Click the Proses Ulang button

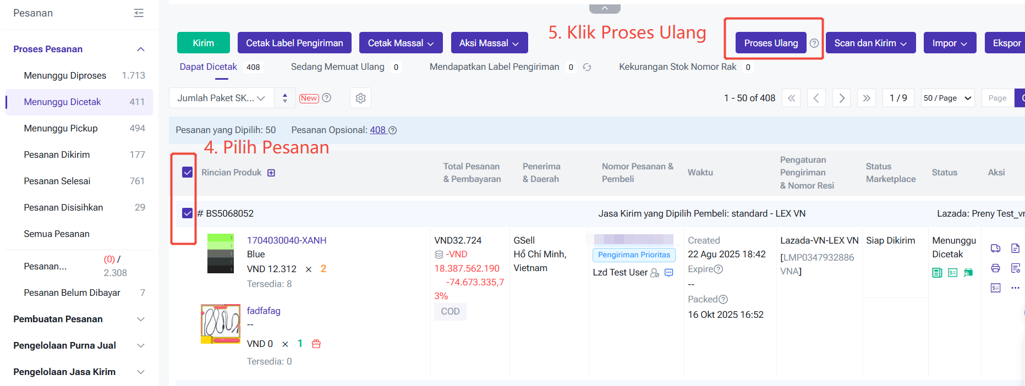click(x=770, y=43)
